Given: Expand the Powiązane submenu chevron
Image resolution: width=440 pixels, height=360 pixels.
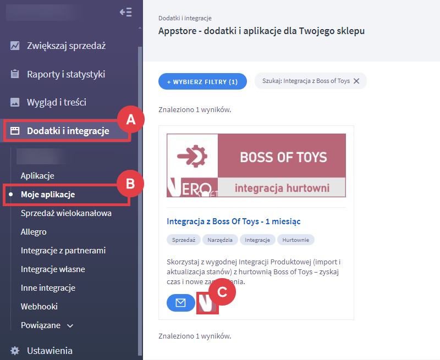Looking at the screenshot, I should coord(70,326).
